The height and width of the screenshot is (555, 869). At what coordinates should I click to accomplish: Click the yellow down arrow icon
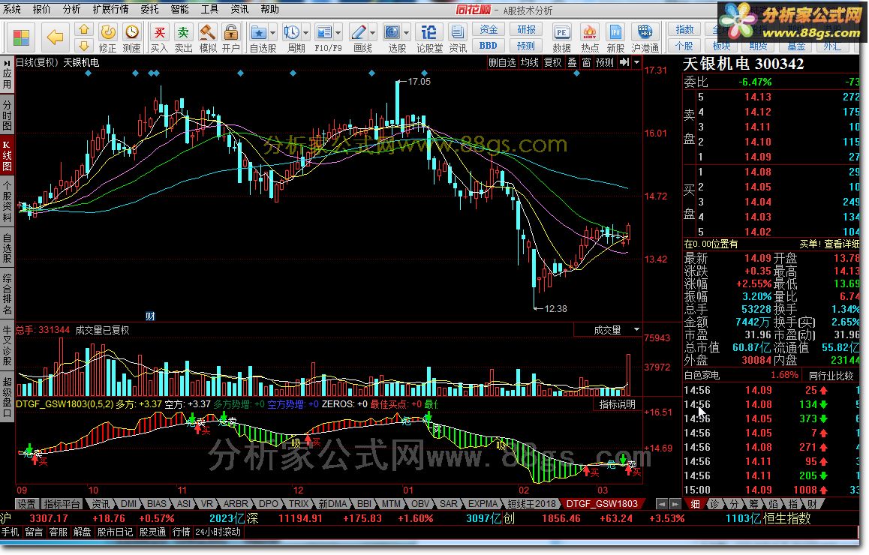84,46
